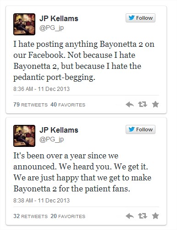
Task: Open JP Kellams name in first tweet
Action: (59, 18)
